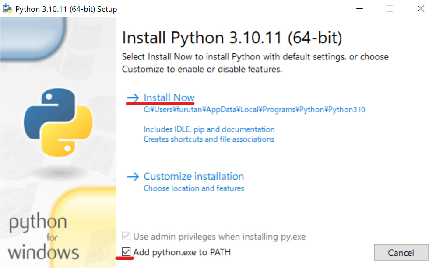Toggle 'Add python.exe to PATH' off
Screen dimensions: 436x268
pyautogui.click(x=127, y=252)
